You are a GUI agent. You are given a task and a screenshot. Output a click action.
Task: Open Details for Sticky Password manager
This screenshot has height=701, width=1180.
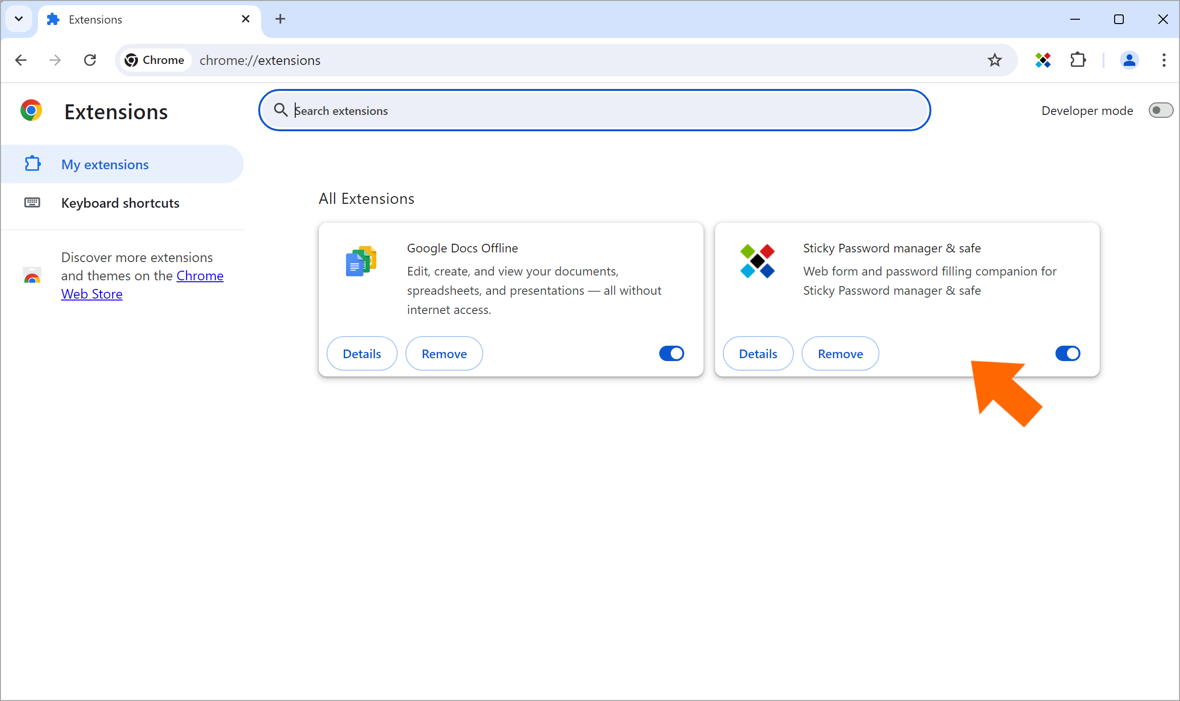758,354
